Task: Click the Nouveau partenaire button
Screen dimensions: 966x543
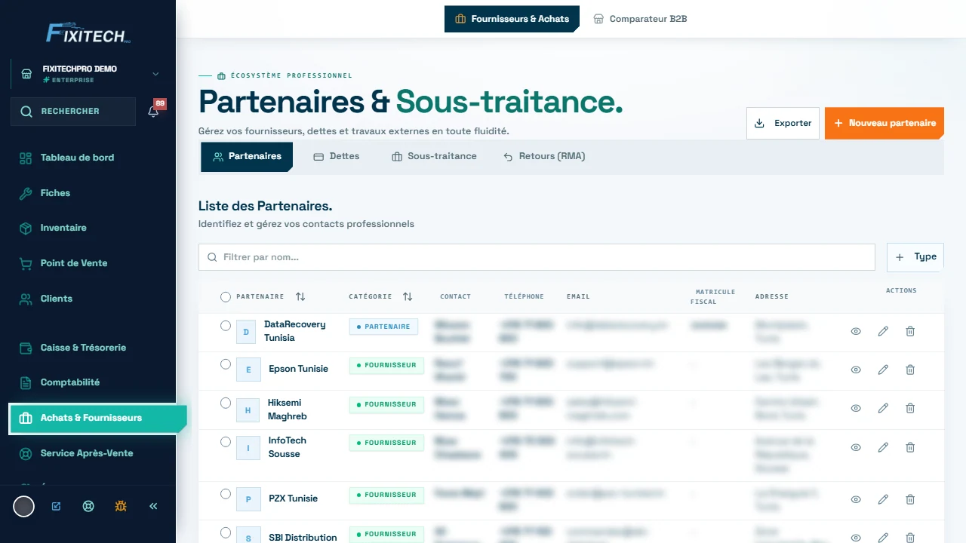Action: pos(884,123)
